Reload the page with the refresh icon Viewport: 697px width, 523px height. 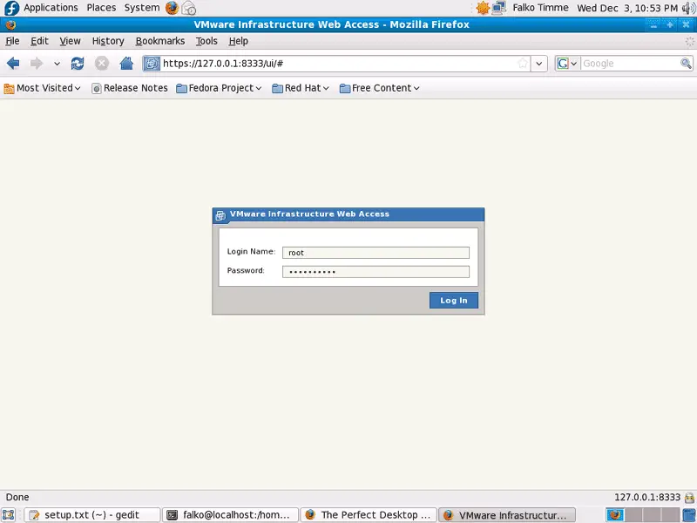pos(78,64)
